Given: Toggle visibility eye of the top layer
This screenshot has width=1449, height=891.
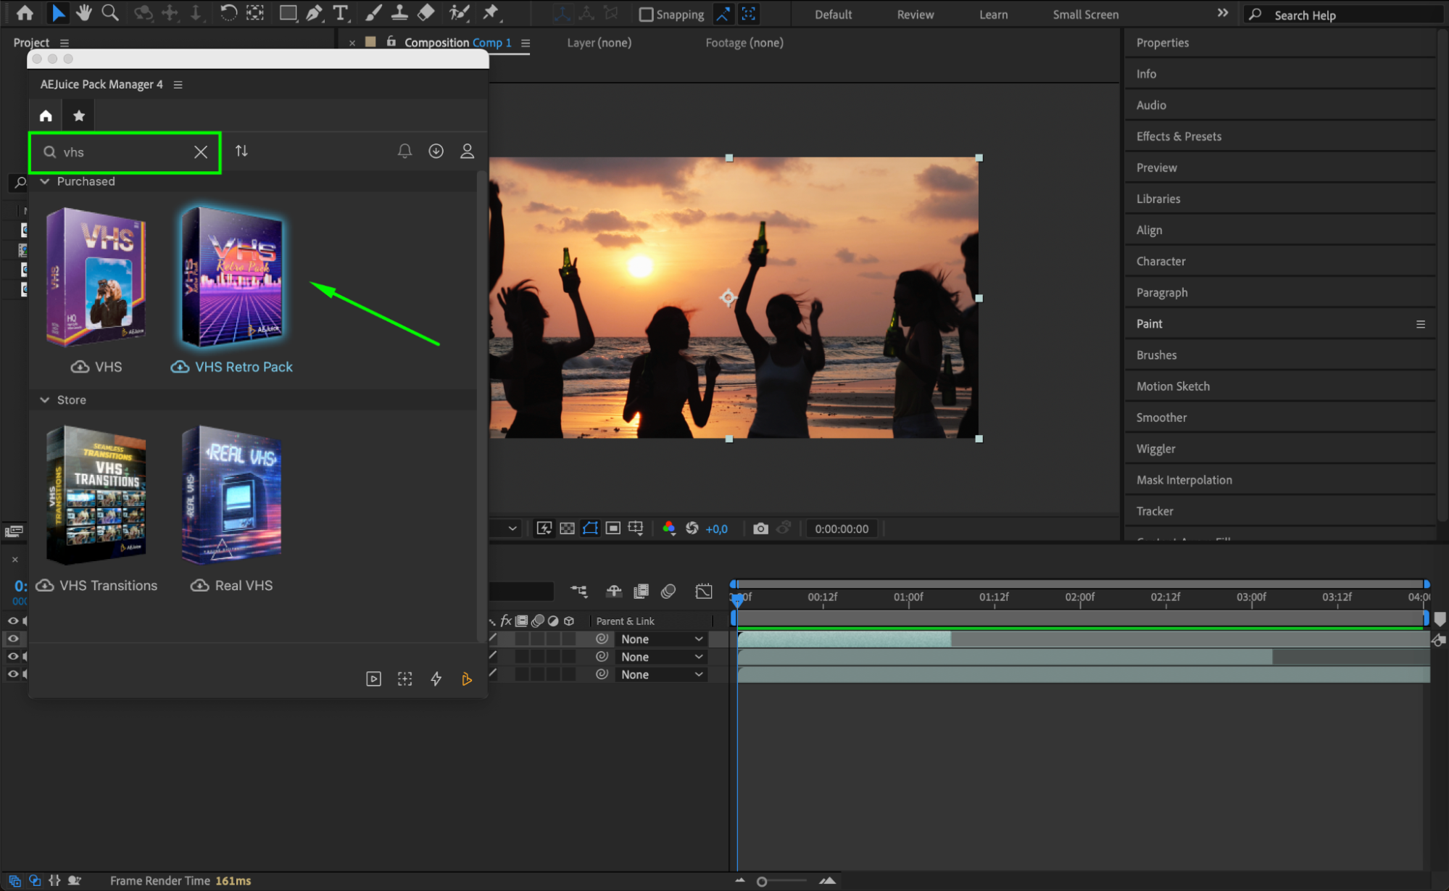Looking at the screenshot, I should click(12, 639).
